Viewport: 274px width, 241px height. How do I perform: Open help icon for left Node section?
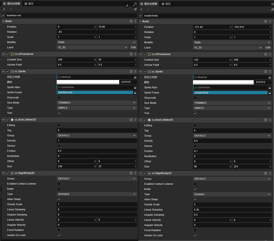(x=131, y=21)
